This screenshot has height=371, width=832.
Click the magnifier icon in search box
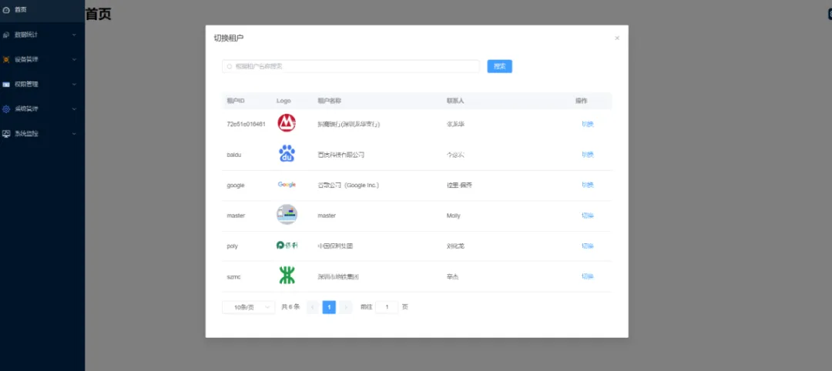[230, 66]
